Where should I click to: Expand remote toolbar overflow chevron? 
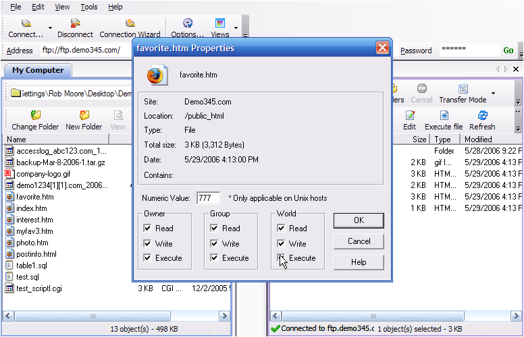point(518,102)
